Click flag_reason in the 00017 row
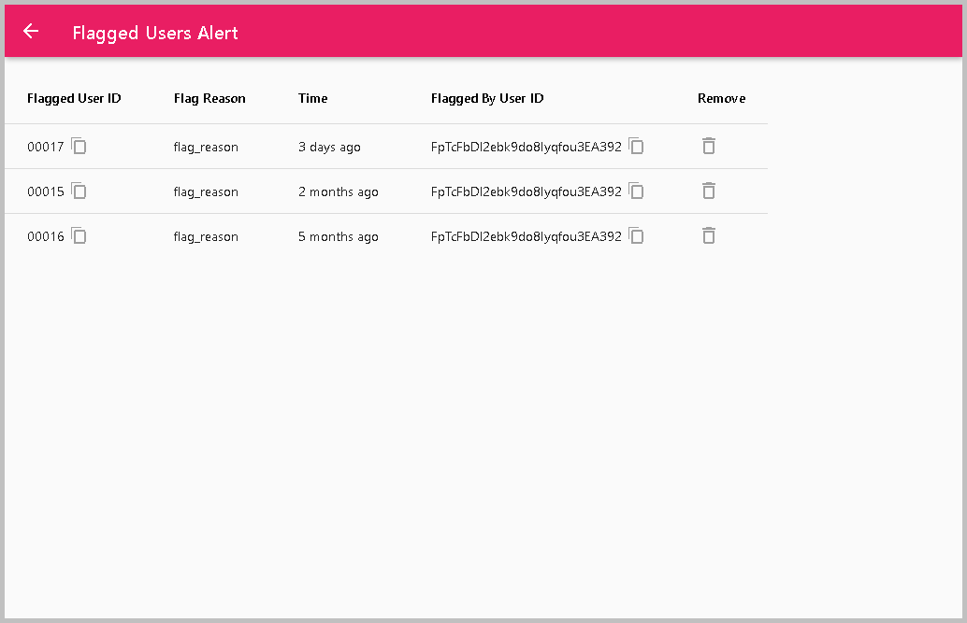 tap(206, 148)
